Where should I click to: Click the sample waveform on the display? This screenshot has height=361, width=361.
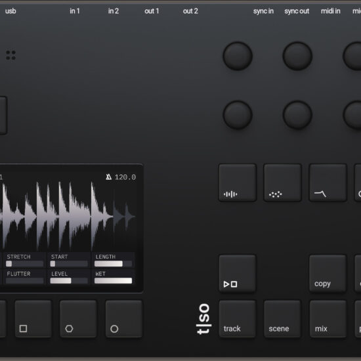(x=68, y=217)
